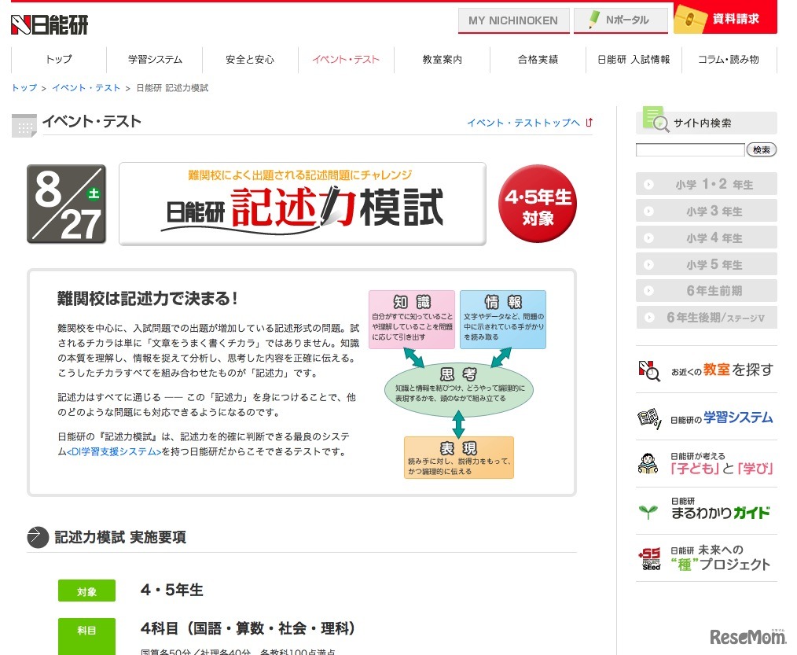Open the 学習システム navigation item
797x655 pixels.
[155, 60]
